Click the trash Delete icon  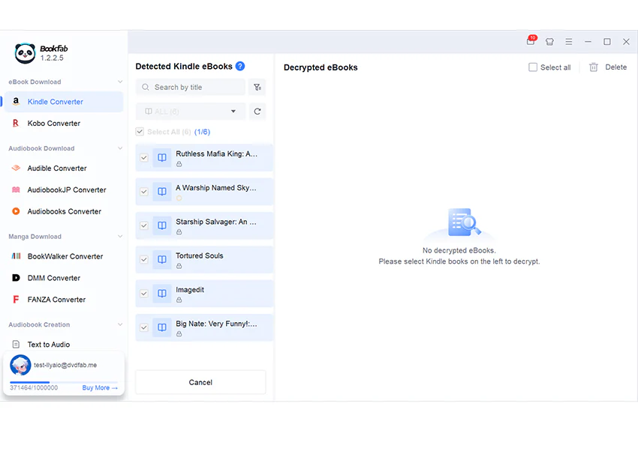click(x=594, y=67)
